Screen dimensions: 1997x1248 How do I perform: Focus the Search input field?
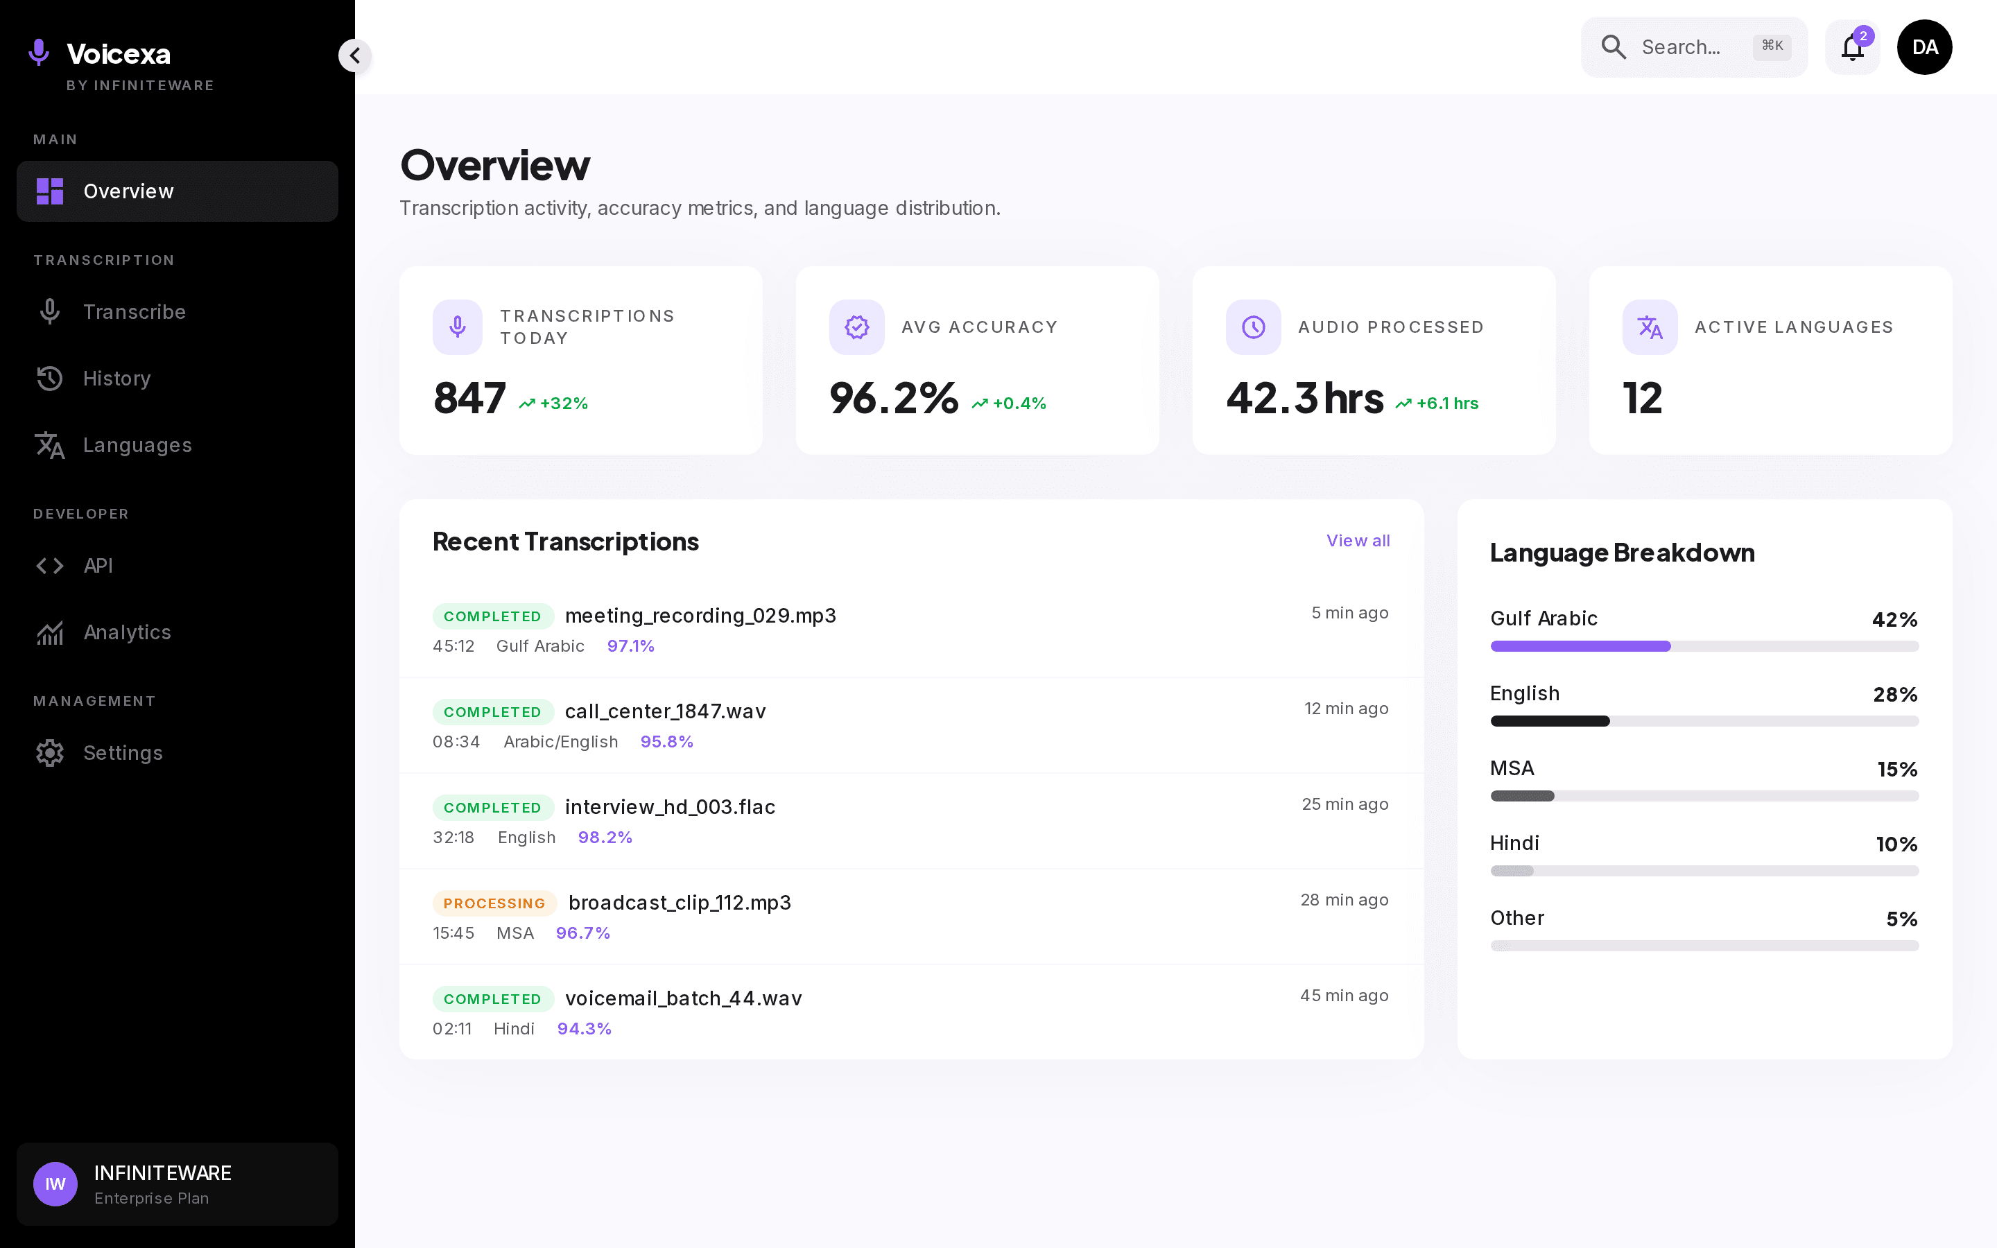coord(1693,47)
